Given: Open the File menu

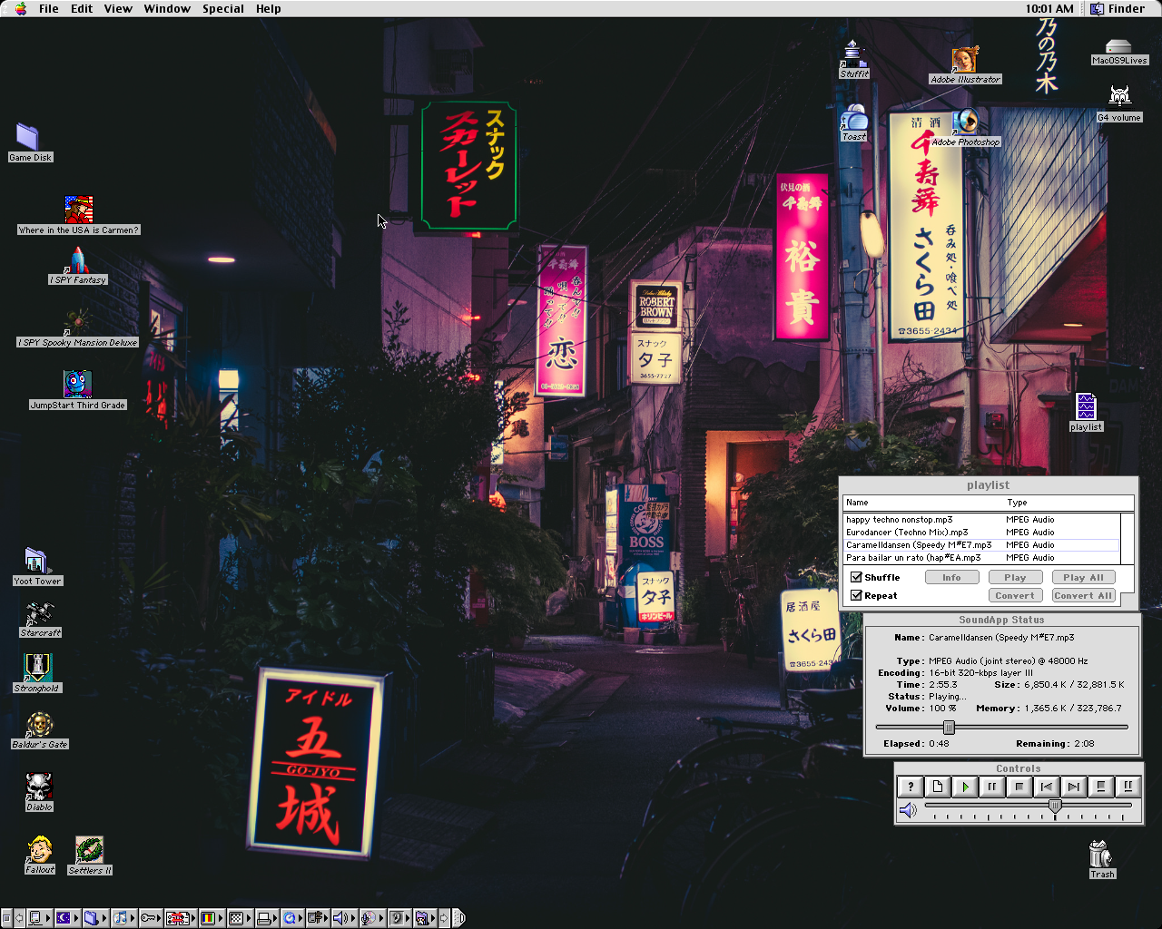Looking at the screenshot, I should click(x=49, y=9).
